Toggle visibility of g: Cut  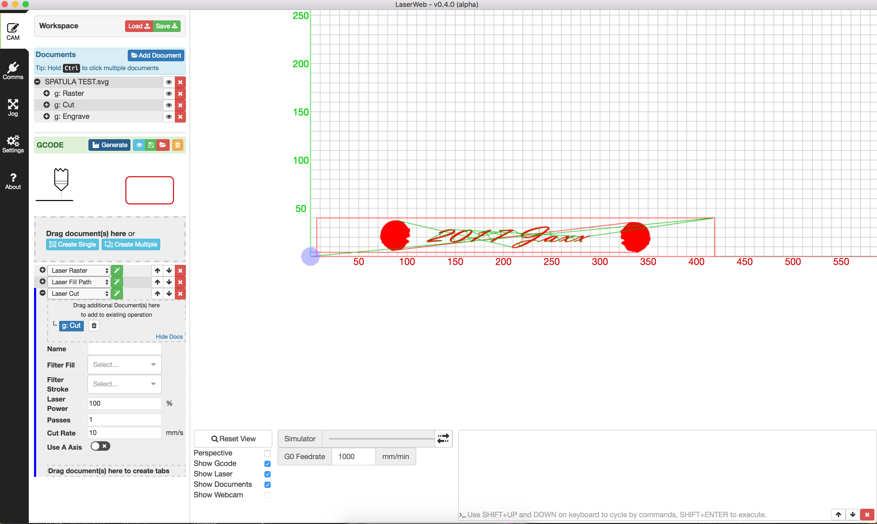169,105
